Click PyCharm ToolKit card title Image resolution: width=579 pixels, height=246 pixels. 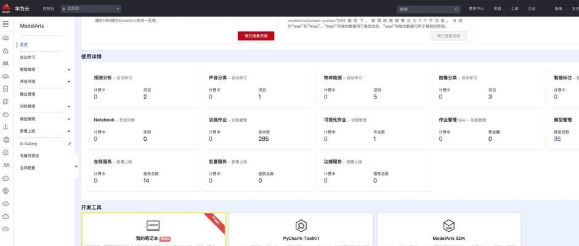click(301, 239)
